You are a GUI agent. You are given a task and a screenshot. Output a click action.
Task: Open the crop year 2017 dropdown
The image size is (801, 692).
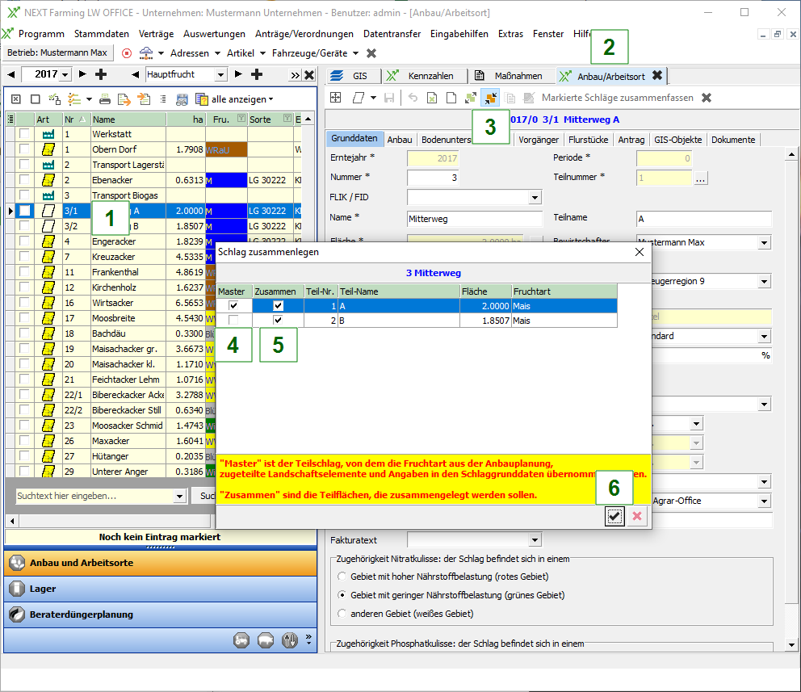pos(65,74)
